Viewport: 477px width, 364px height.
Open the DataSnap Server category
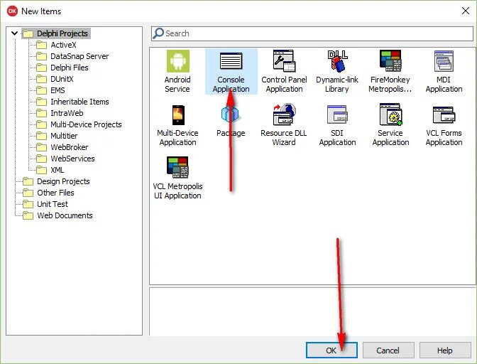72,56
